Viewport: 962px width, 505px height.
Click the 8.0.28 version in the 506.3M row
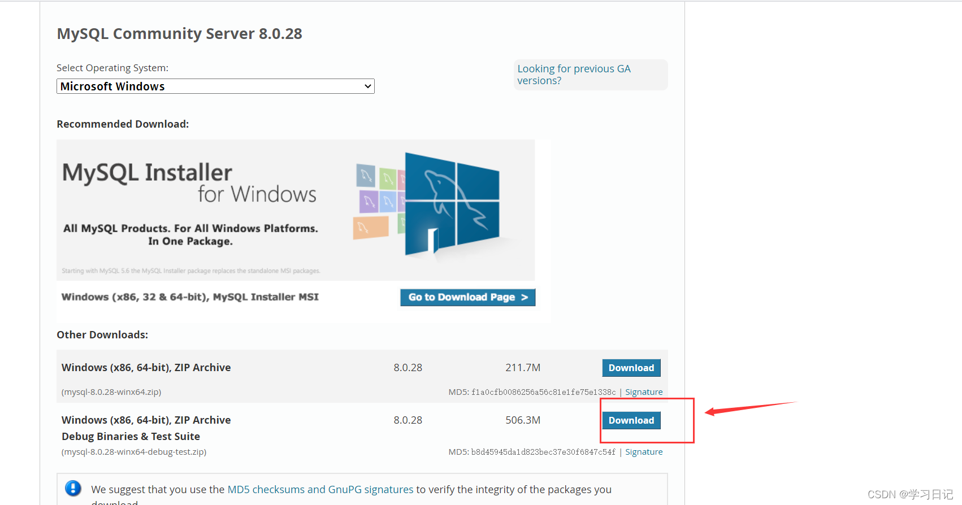[x=408, y=420]
